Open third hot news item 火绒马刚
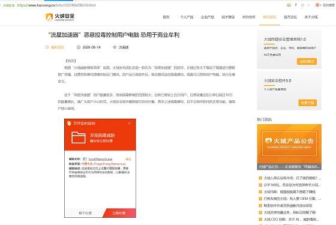Screen dimensions: 336x225 pos(289,192)
